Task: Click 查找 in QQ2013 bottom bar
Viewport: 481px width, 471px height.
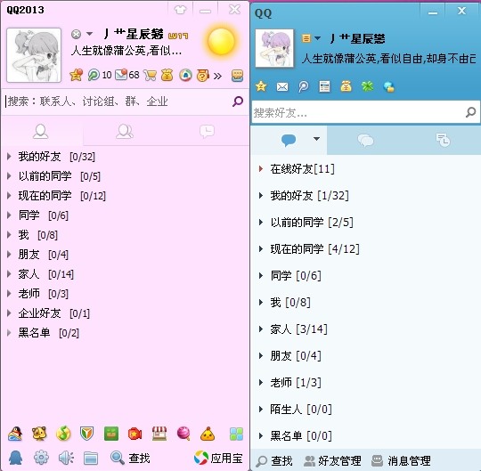Action: [x=130, y=459]
